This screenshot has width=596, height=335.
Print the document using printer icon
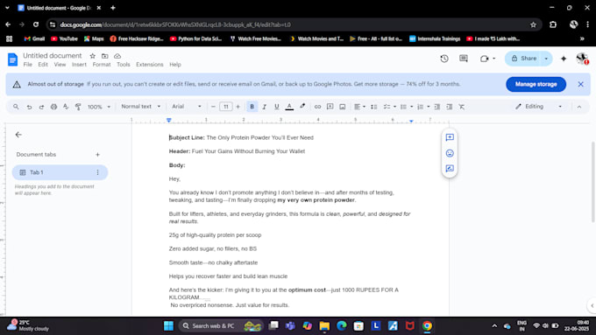(53, 107)
